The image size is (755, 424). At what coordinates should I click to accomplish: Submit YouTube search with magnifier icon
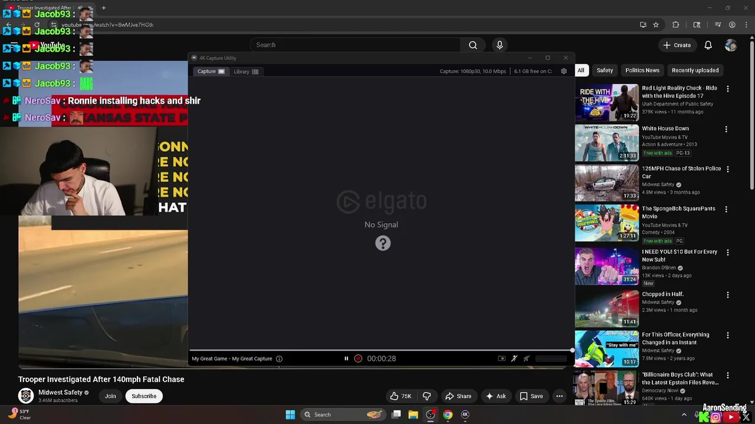(473, 45)
